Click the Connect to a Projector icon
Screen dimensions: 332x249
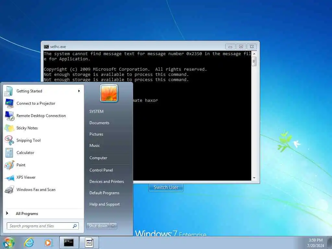(9, 103)
